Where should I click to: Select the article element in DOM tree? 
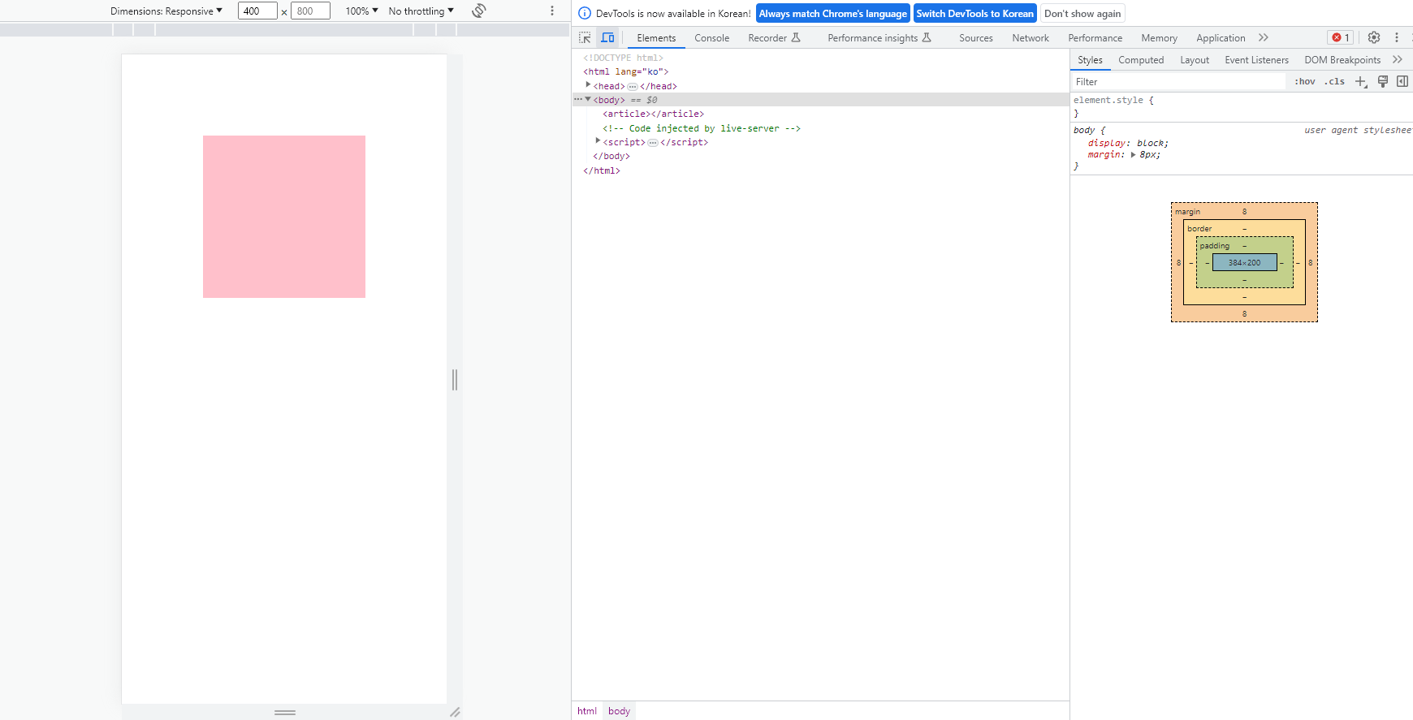coord(653,114)
